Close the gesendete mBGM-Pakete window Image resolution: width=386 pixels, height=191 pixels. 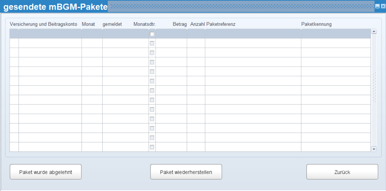(x=382, y=7)
